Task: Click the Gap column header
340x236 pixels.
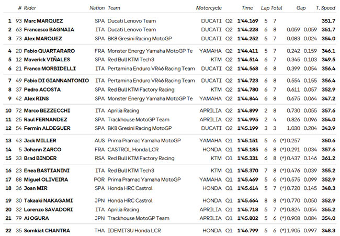Action: point(301,8)
